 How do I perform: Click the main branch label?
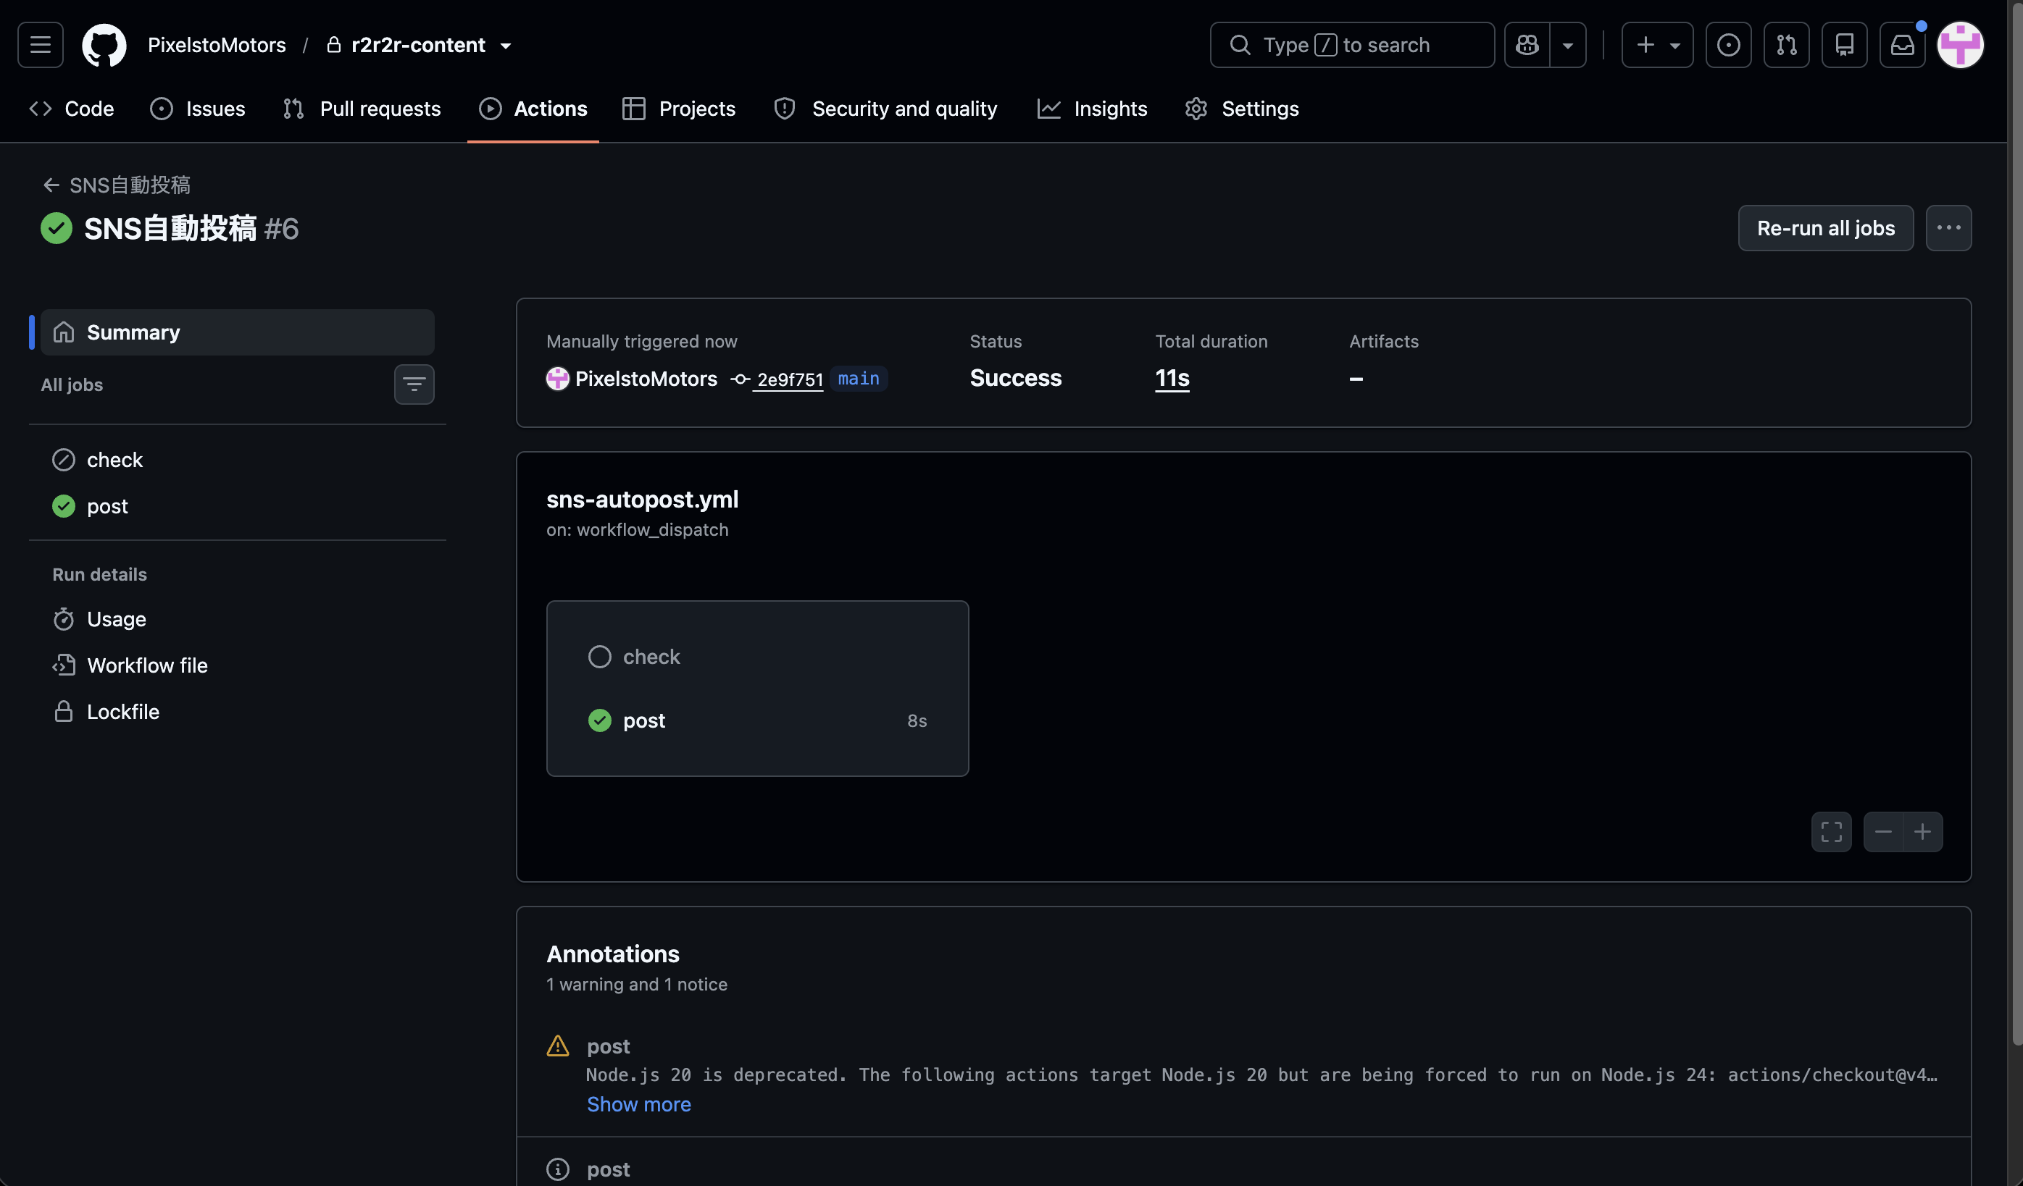858,379
